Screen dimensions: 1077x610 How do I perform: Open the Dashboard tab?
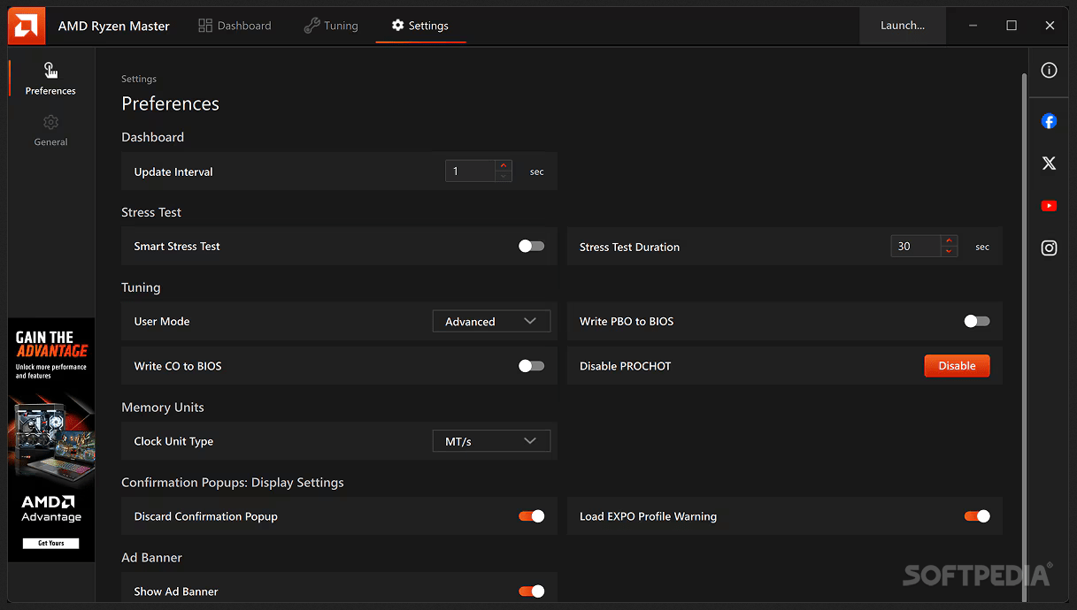235,26
